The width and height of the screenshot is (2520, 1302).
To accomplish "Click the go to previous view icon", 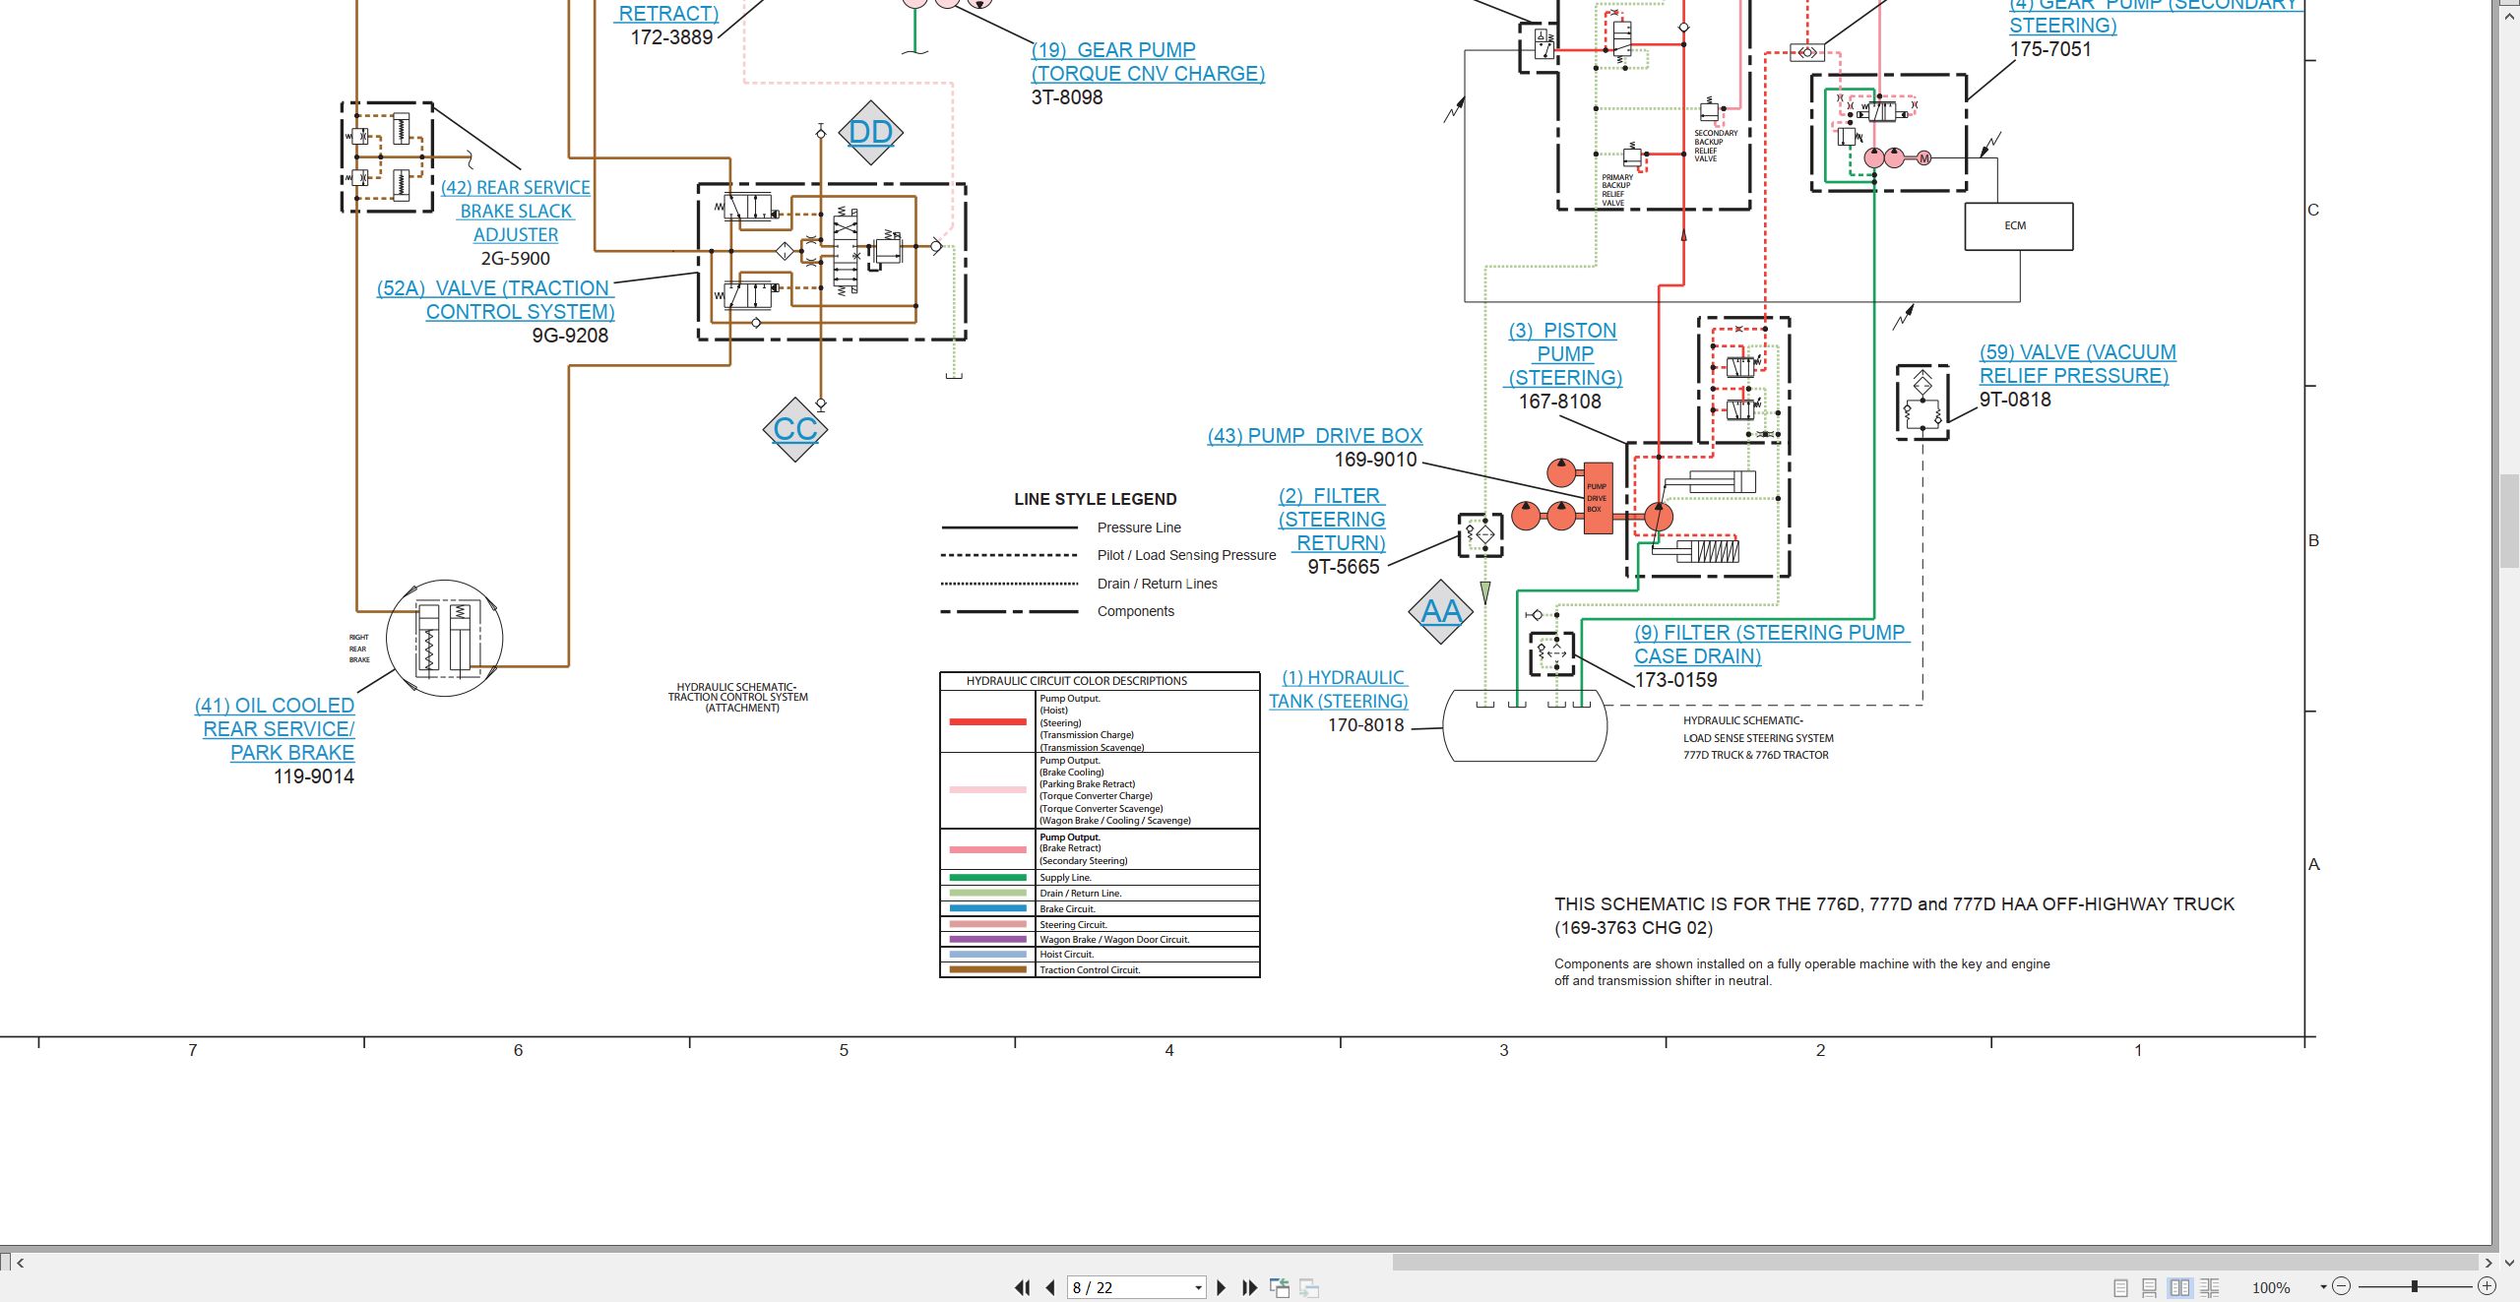I will [1280, 1287].
